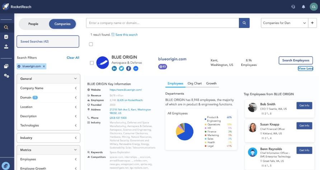Expand the Employee Growth filter

coord(48,168)
